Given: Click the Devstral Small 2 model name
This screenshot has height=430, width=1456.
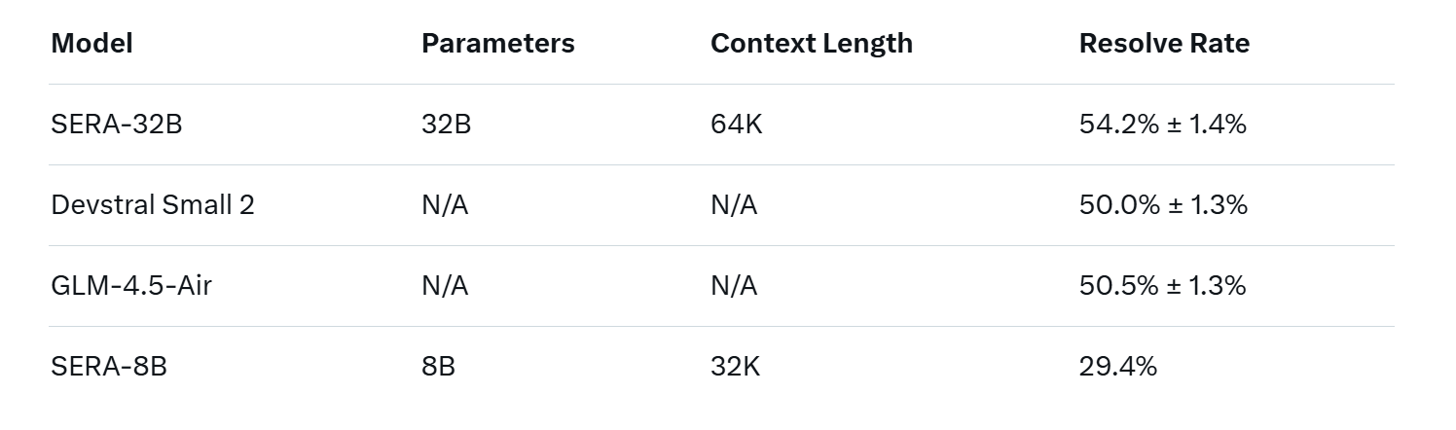Looking at the screenshot, I should (x=152, y=205).
